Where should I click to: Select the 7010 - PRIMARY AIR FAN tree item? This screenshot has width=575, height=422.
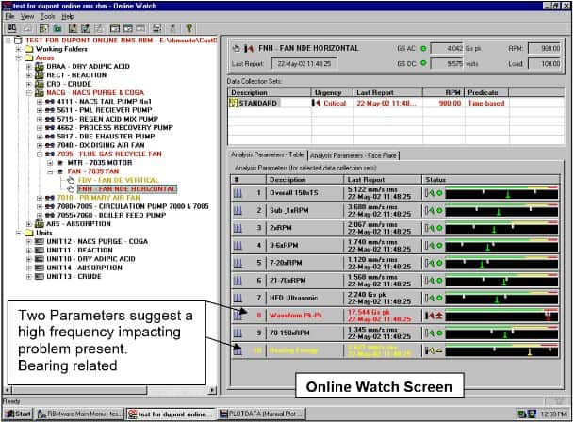coord(99,198)
